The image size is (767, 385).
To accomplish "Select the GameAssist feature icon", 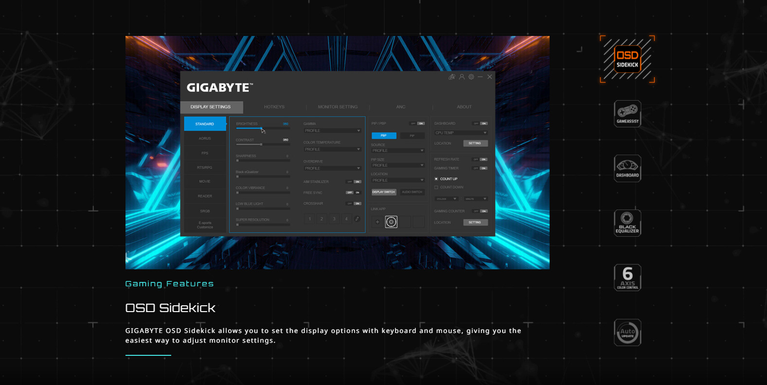I will click(x=627, y=114).
